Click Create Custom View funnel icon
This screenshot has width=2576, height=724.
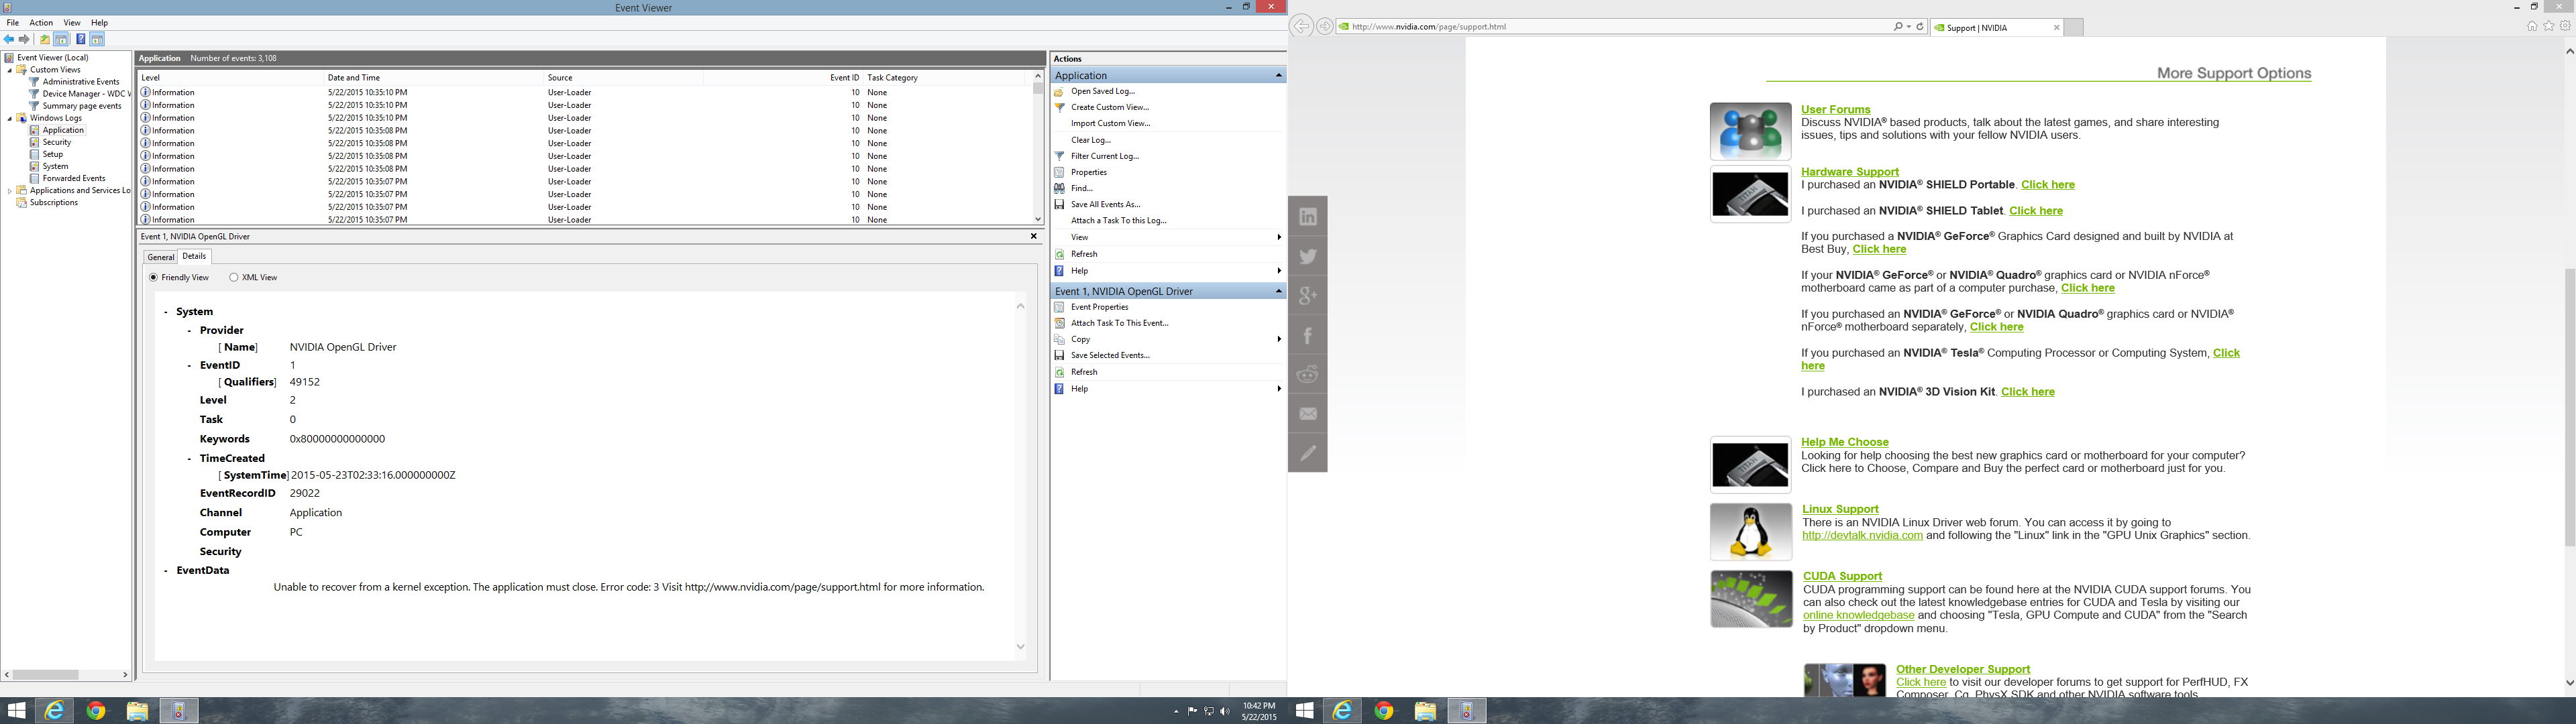click(1060, 107)
